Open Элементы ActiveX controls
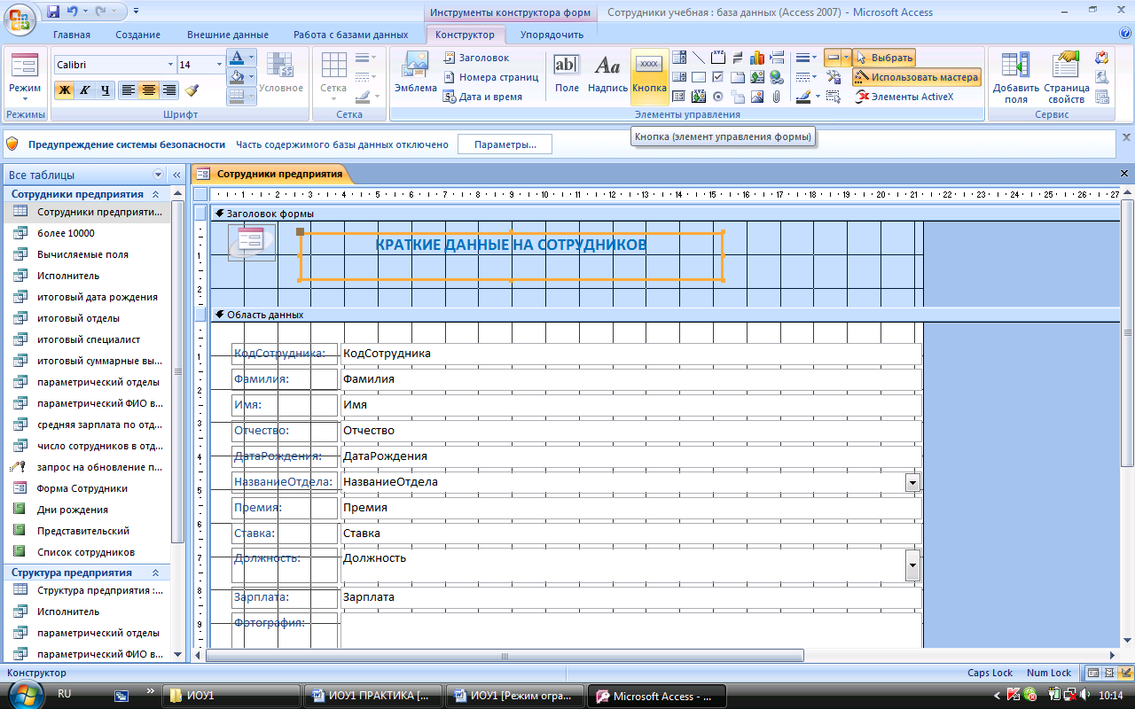The image size is (1135, 709). [905, 97]
